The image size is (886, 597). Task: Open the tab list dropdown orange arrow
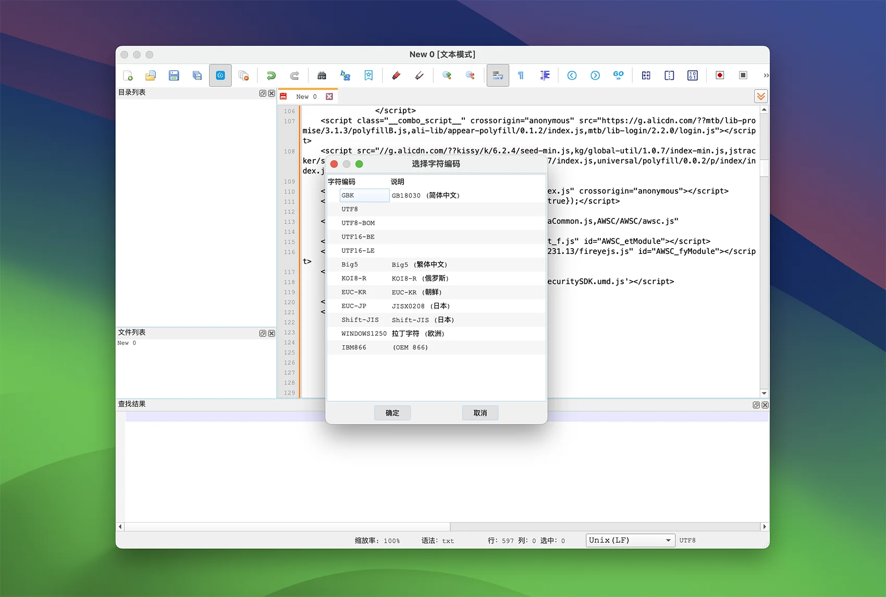pyautogui.click(x=761, y=96)
